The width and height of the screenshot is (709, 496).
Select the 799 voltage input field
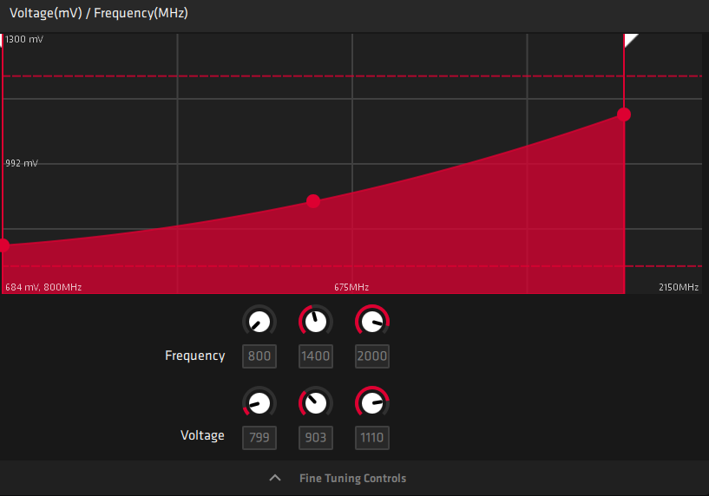point(259,438)
